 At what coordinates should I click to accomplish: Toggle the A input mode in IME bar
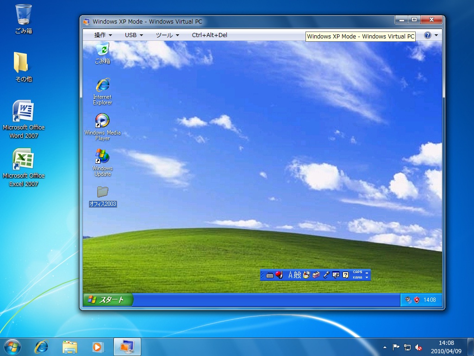click(x=290, y=275)
